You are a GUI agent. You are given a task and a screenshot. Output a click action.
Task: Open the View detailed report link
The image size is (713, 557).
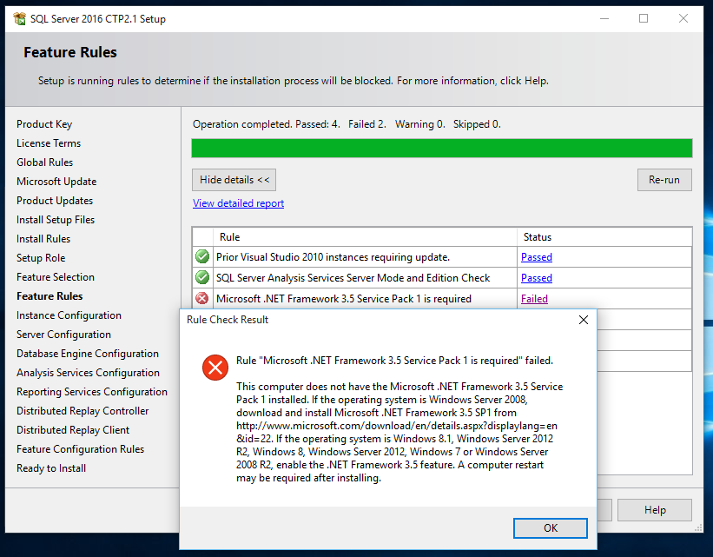tap(238, 203)
